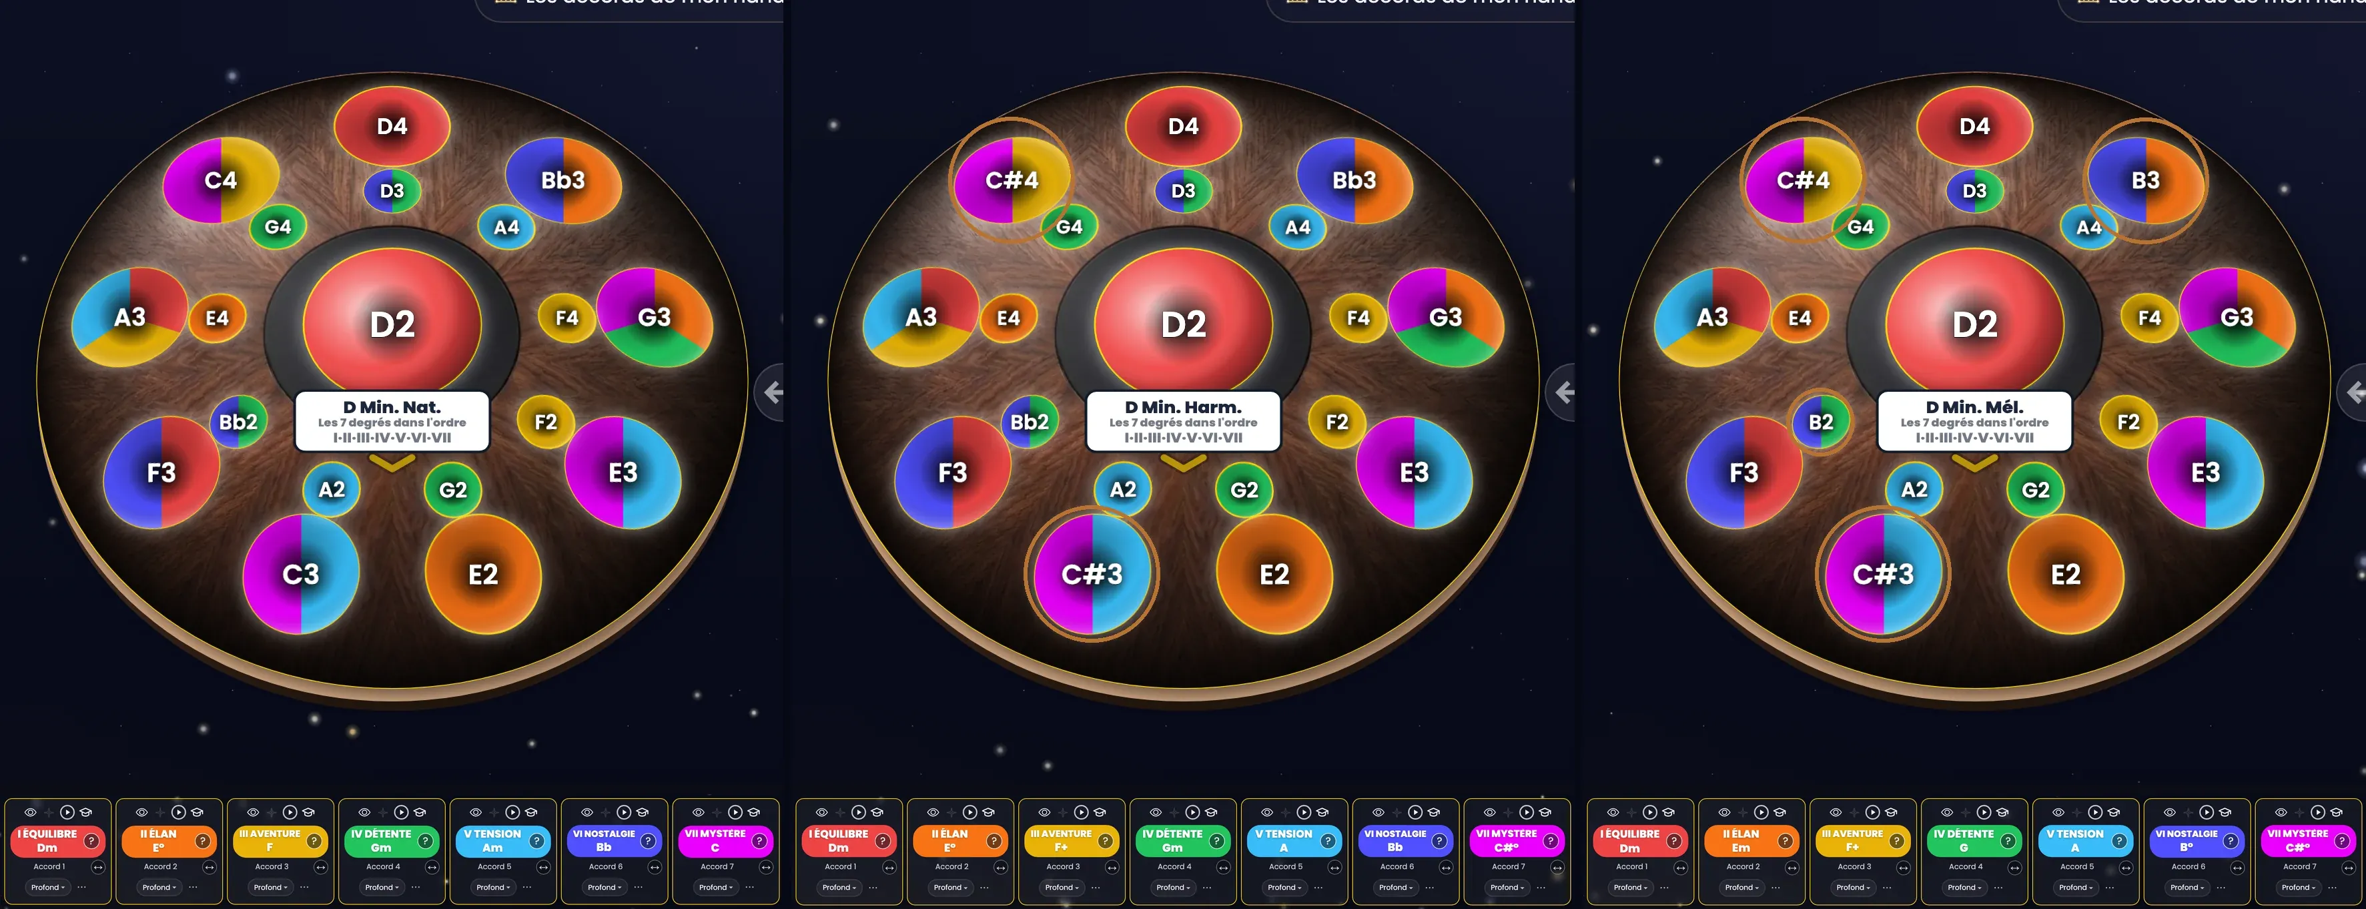Screen dimensions: 2366x909
Task: Tap C4 note on D Min. Nat. handpan
Action: (220, 180)
